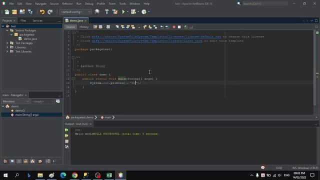320x180 pixels.
Task: Expand the Test Libraries node
Action: (7, 51)
